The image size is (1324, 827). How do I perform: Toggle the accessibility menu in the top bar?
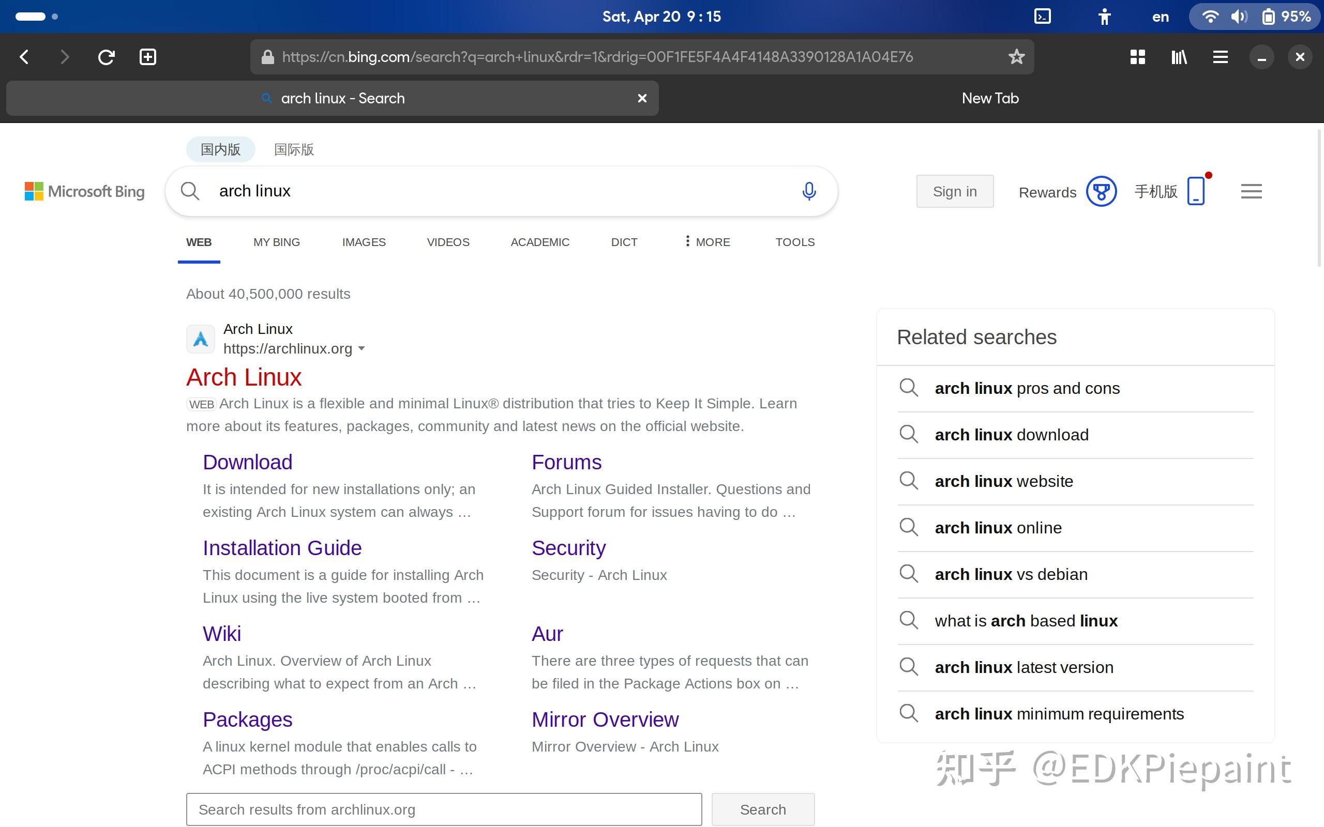tap(1104, 17)
